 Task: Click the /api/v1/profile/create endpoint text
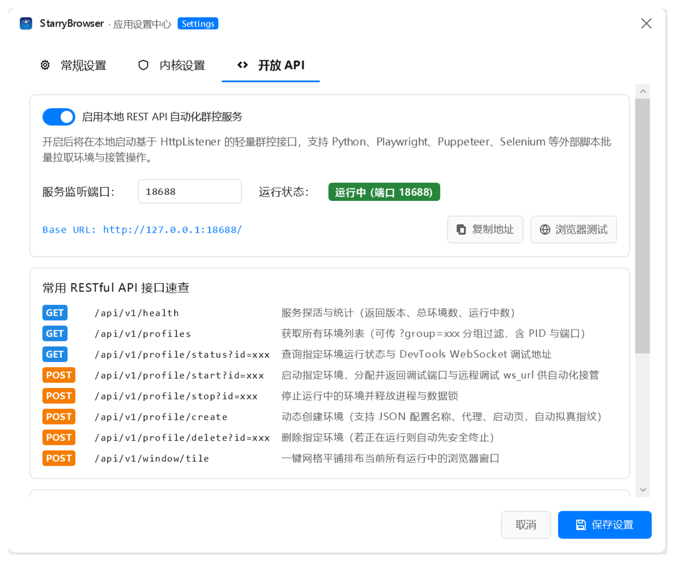pos(161,417)
